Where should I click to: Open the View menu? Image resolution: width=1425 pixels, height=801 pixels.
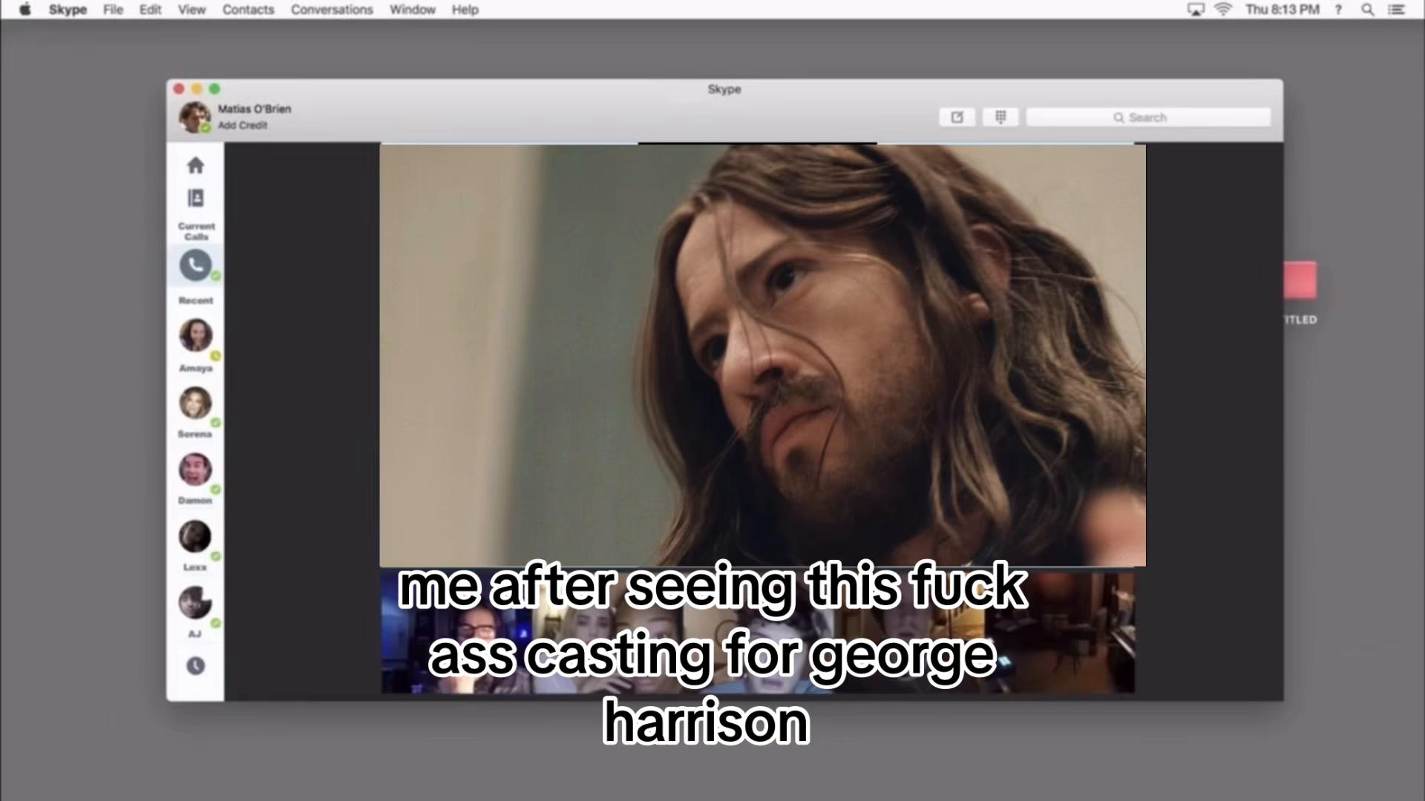coord(191,10)
